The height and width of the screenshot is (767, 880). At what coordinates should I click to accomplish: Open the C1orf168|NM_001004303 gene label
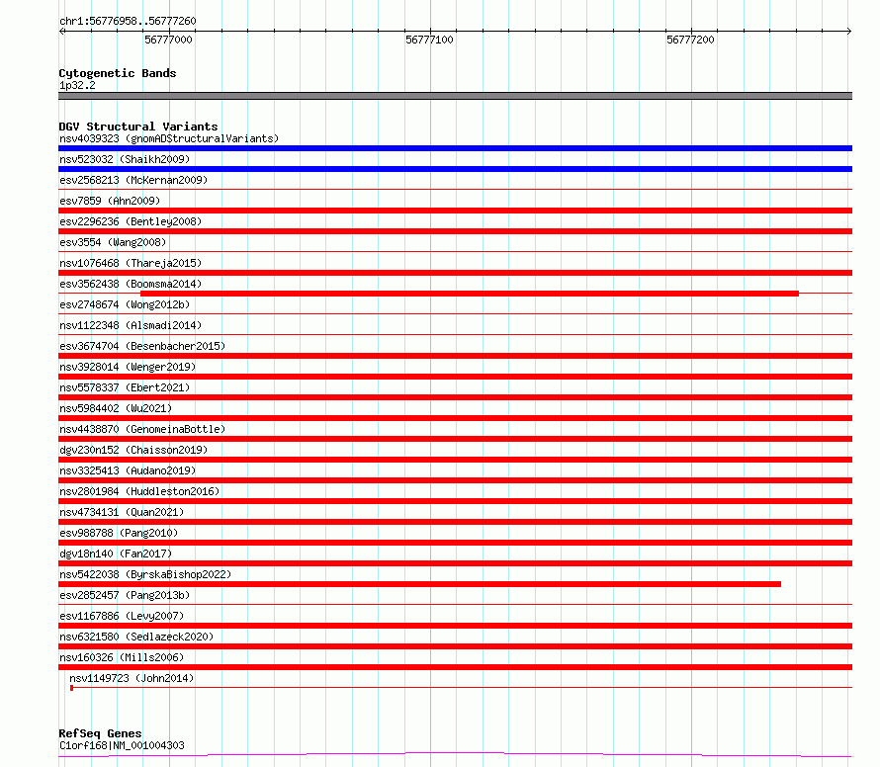tap(122, 745)
